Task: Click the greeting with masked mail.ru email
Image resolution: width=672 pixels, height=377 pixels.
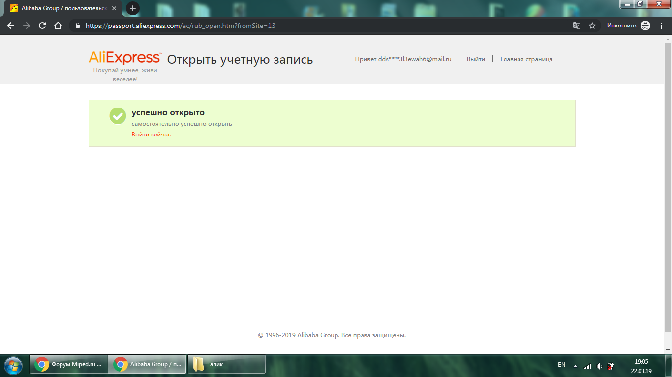Action: click(x=403, y=59)
